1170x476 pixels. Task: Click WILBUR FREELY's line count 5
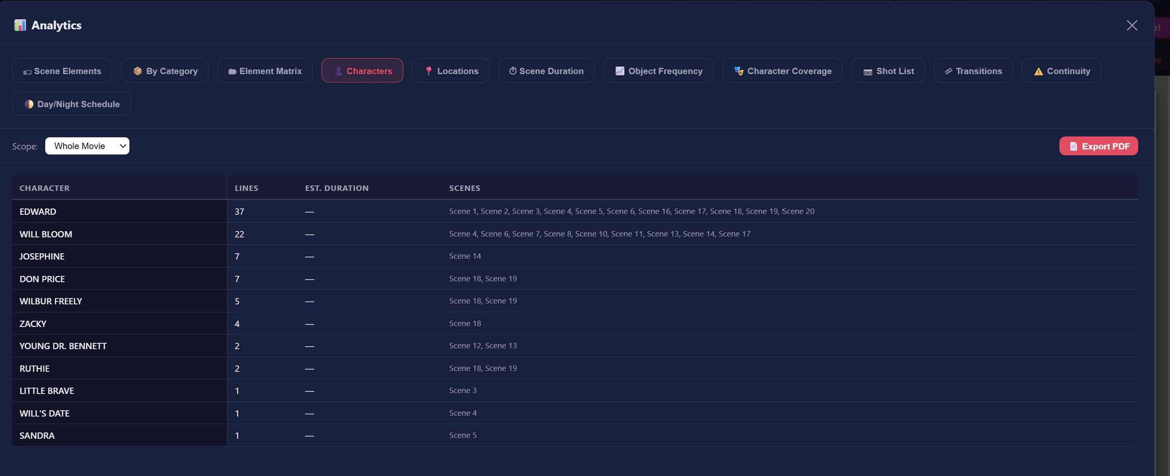tap(237, 301)
